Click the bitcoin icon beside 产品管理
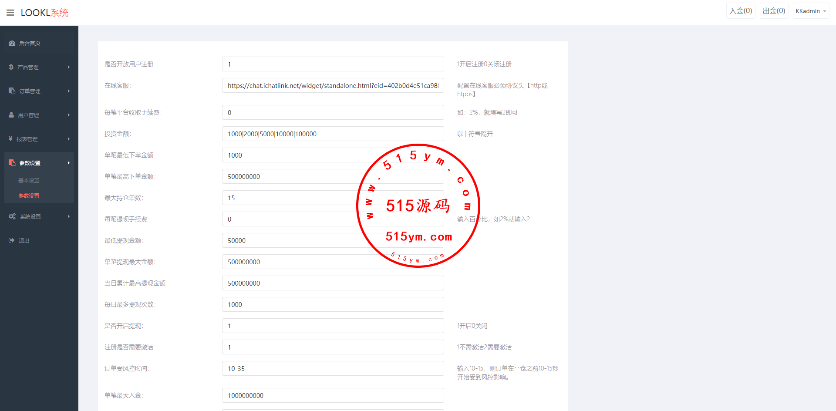Image resolution: width=836 pixels, height=411 pixels. click(11, 67)
